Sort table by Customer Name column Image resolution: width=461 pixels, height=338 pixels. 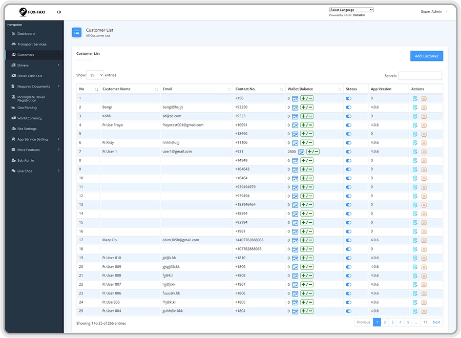130,89
